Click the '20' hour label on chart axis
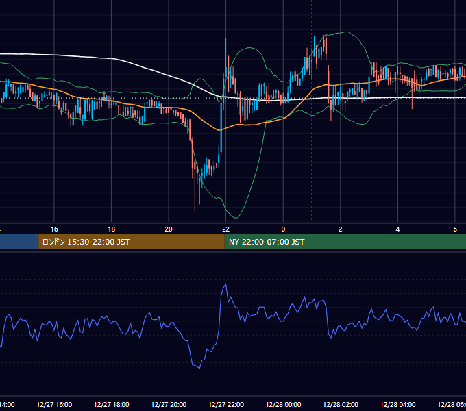Viewport: 466px width, 411px height. 169,229
